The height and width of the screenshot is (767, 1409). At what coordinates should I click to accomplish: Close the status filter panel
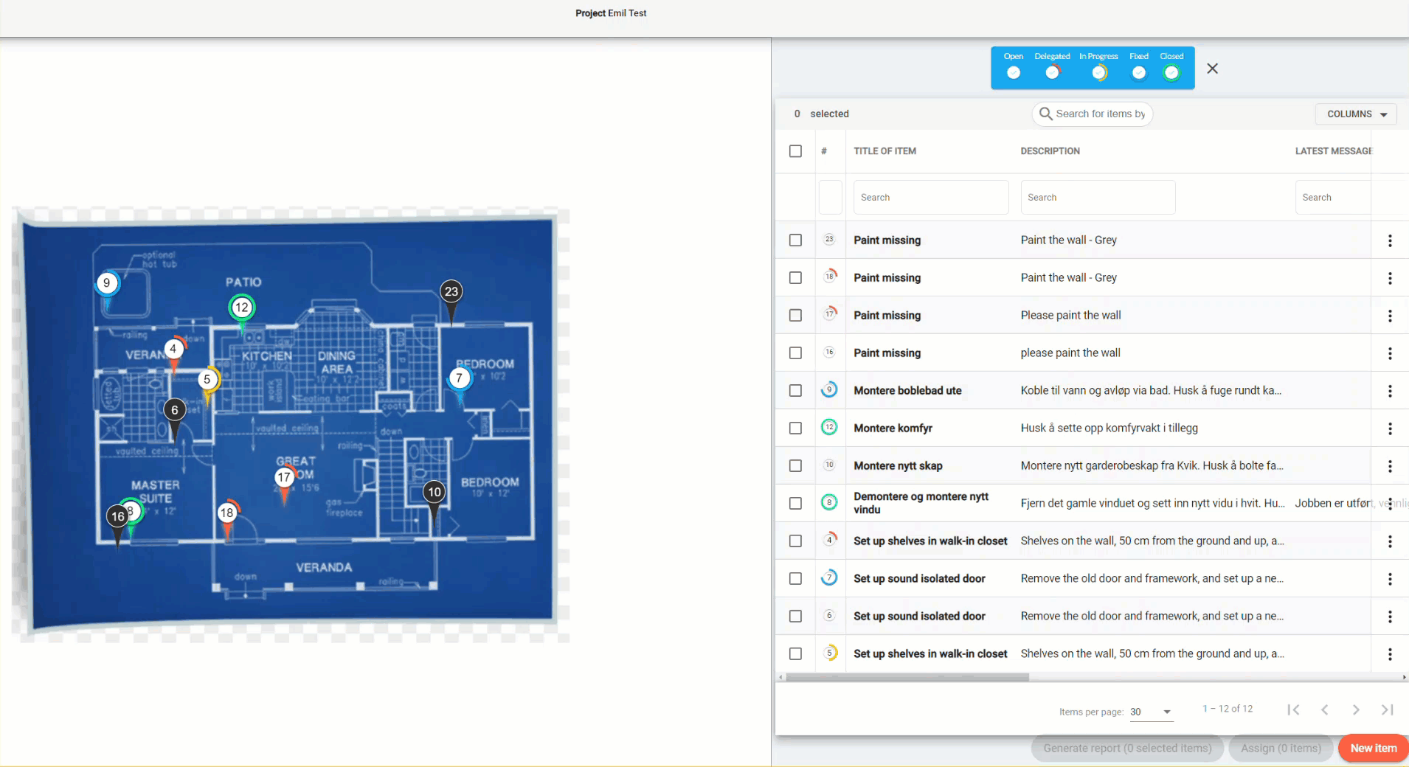1212,69
